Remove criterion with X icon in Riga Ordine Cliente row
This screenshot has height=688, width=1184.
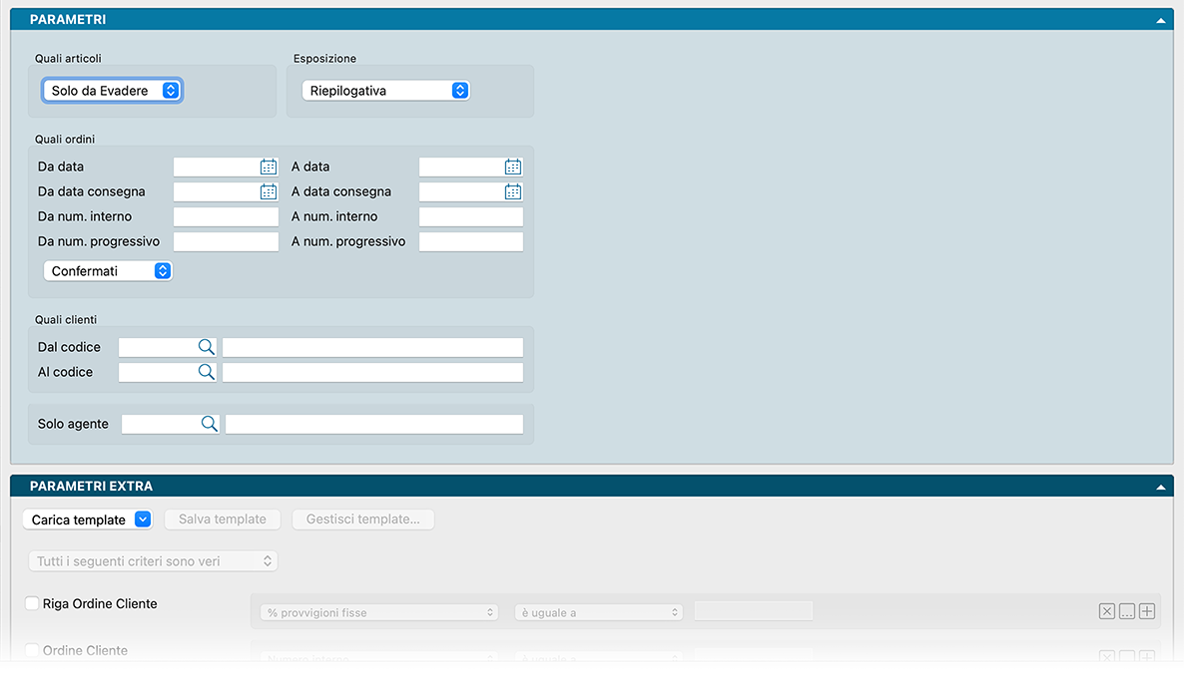point(1106,612)
